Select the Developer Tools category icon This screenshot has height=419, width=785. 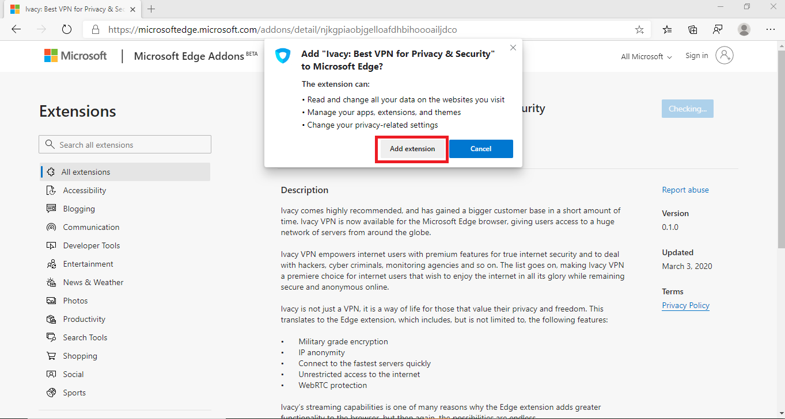tap(51, 245)
